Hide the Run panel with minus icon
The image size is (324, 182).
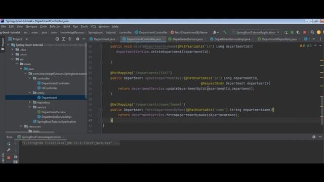(320, 137)
